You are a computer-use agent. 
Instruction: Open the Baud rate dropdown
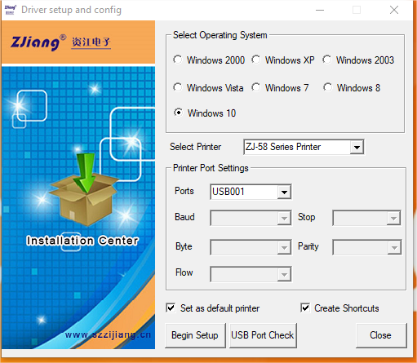(x=251, y=218)
